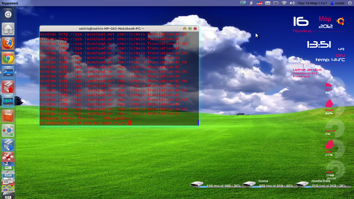Open the clock calendar showing 13:51
Image resolution: width=354 pixels, height=199 pixels.
(x=312, y=3)
